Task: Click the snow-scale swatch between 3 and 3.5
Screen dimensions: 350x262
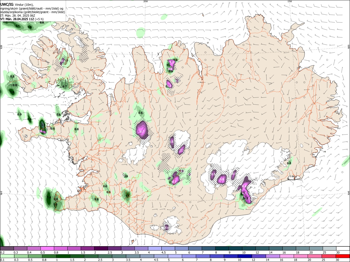Action: pos(127,248)
